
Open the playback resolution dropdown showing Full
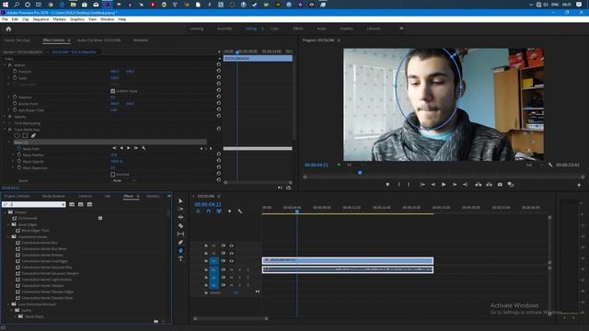[534, 165]
